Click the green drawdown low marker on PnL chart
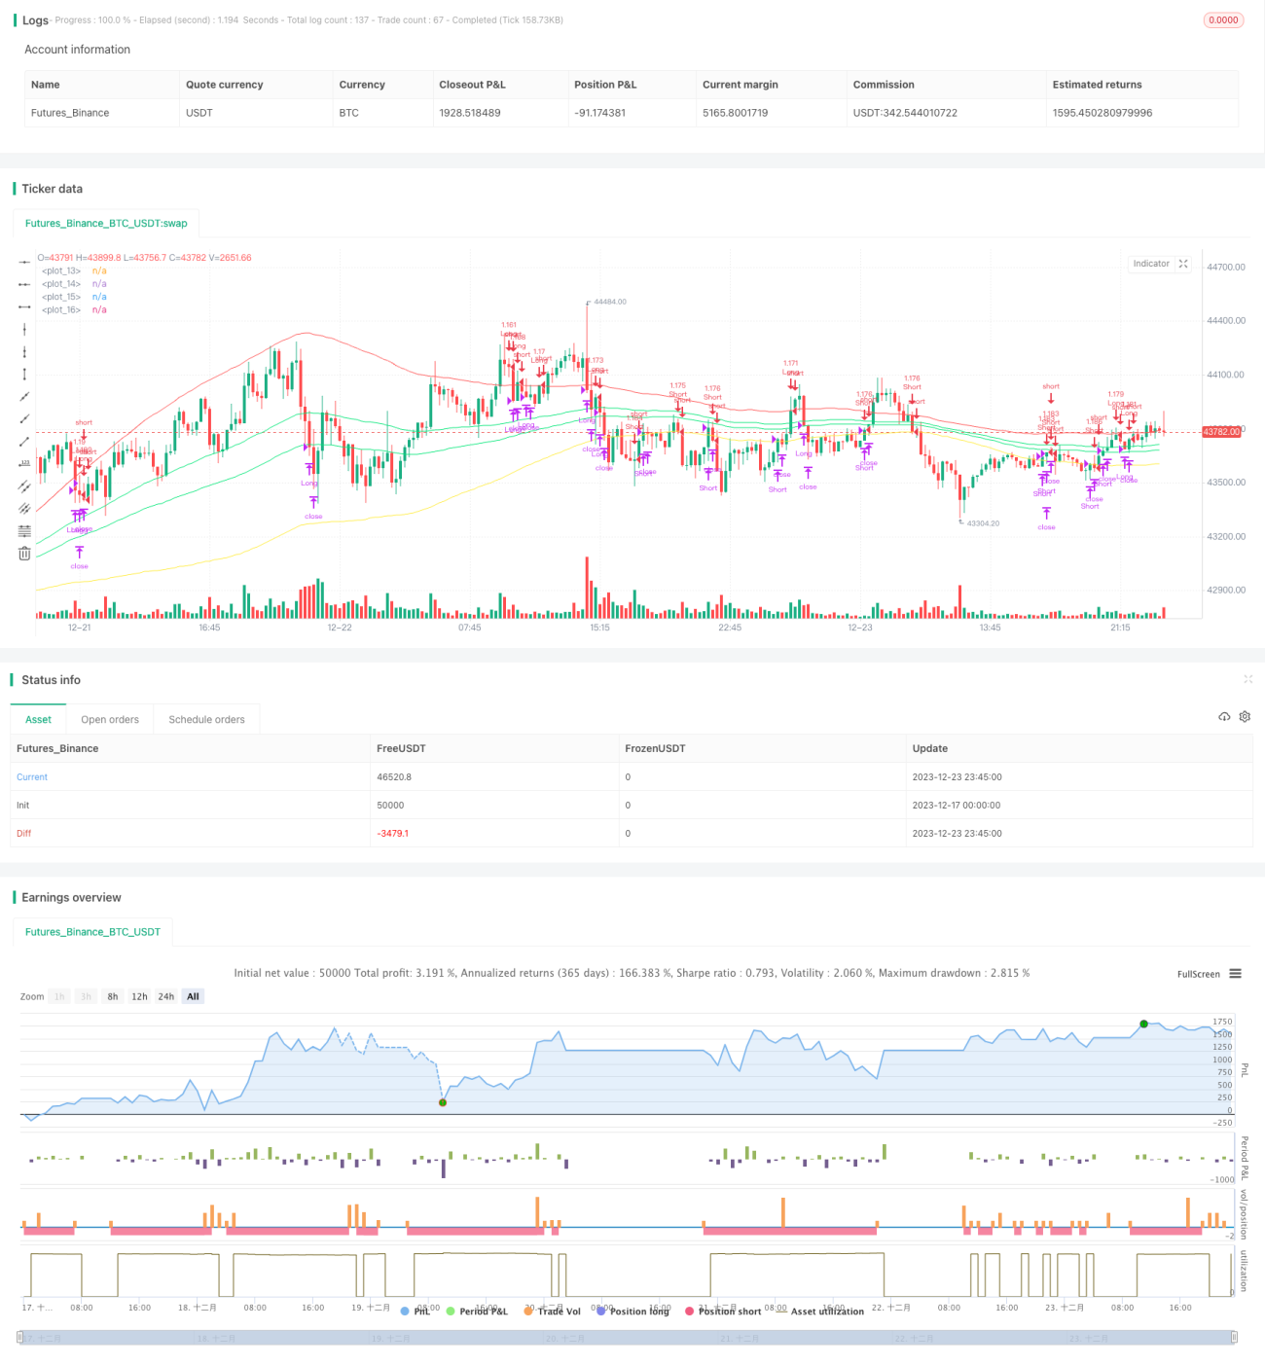1265x1366 pixels. coord(443,1102)
